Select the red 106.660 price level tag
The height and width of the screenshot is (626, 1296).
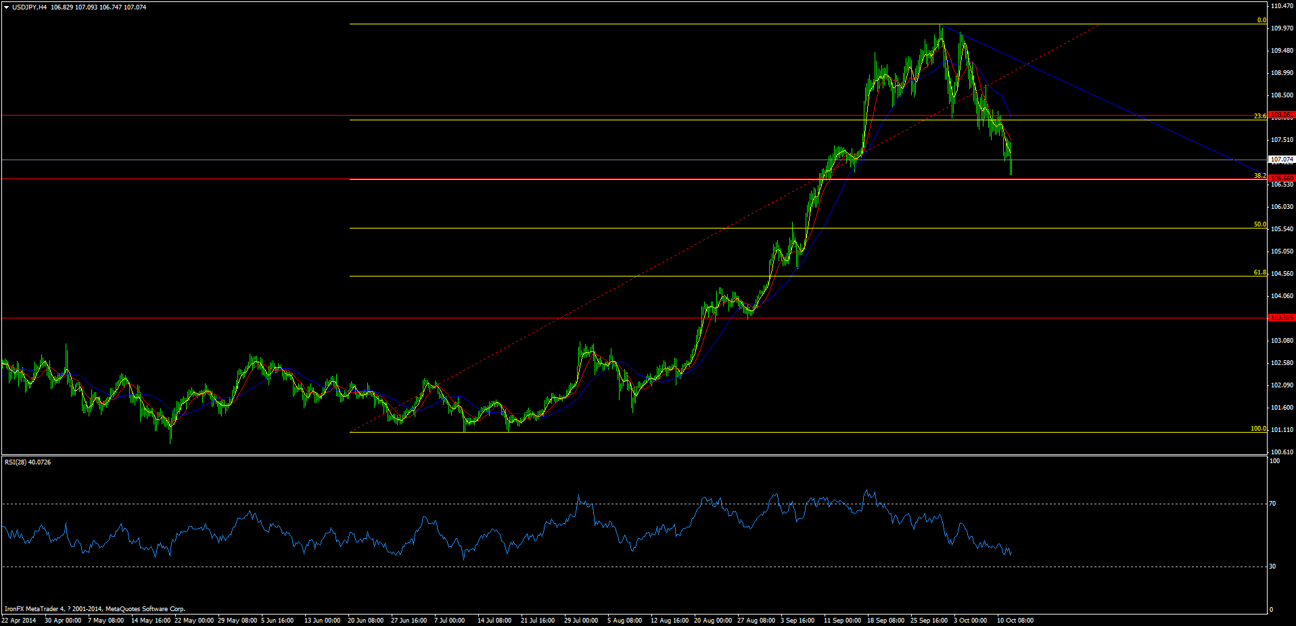point(1282,178)
